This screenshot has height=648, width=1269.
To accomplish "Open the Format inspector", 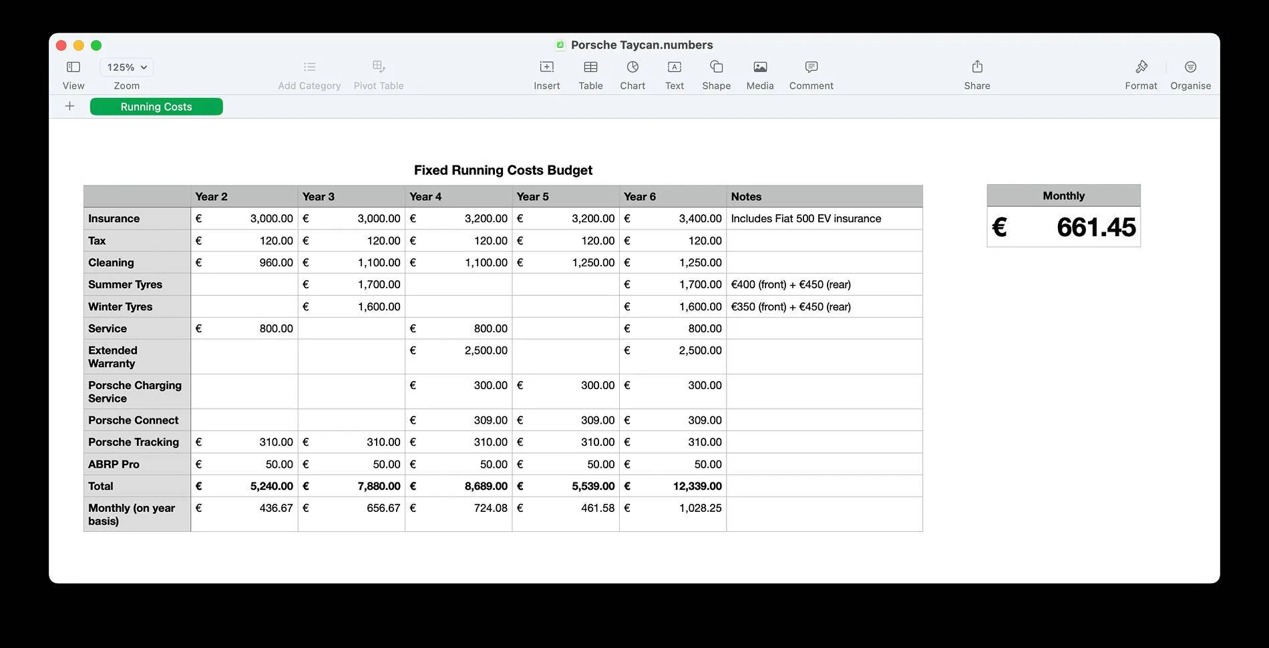I will pos(1141,67).
